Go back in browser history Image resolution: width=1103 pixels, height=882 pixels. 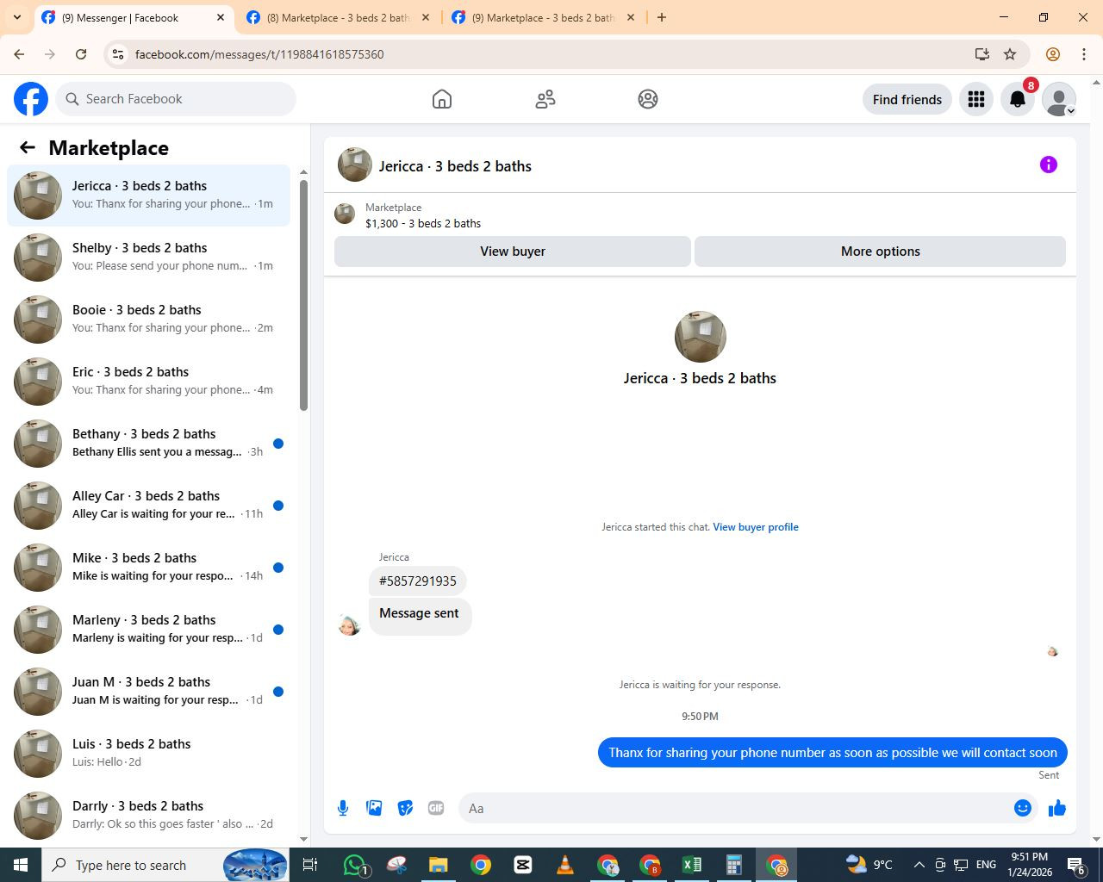[19, 54]
